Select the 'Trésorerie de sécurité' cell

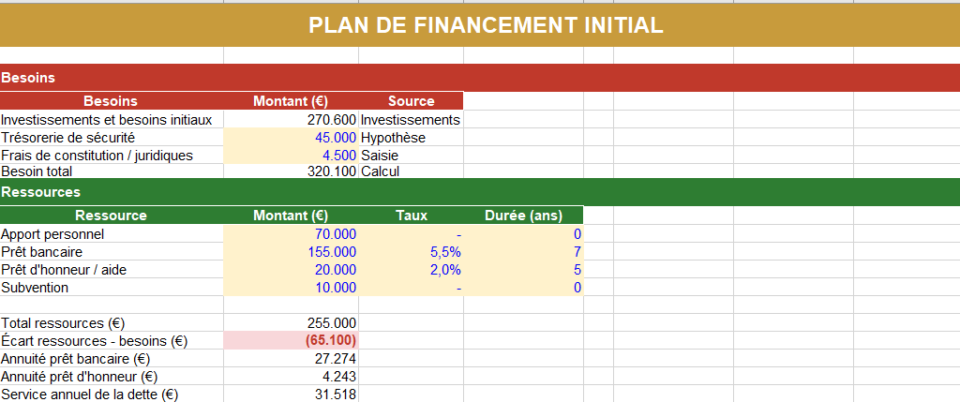coord(112,137)
